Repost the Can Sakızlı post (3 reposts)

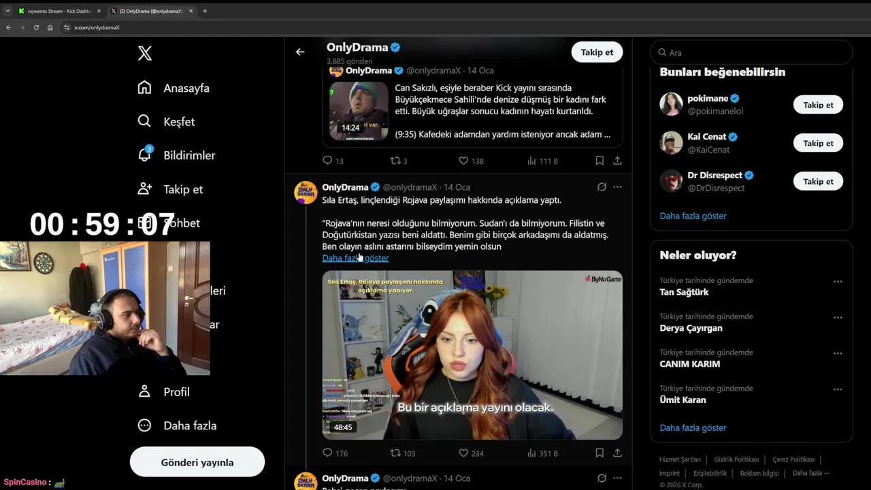(395, 161)
